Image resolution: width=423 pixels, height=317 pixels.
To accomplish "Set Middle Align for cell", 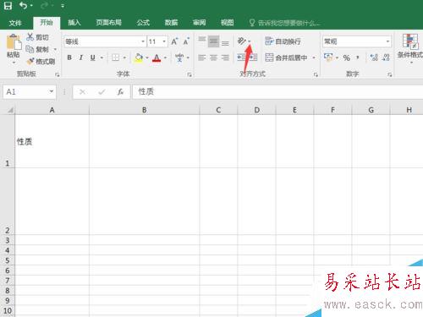I will (x=213, y=41).
